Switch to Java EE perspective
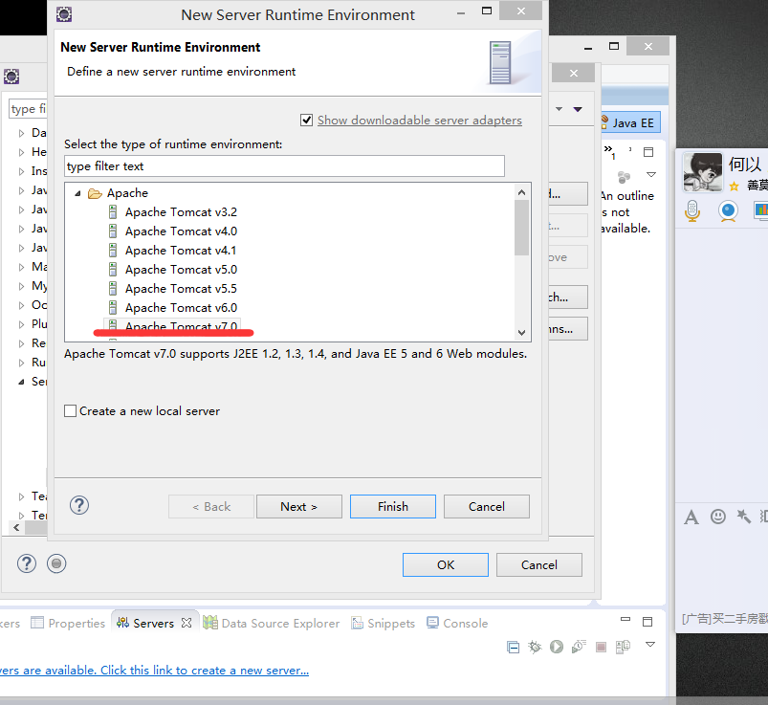Screen dimensions: 768x705 (631, 122)
